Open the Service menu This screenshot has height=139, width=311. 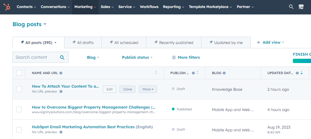coord(127,7)
